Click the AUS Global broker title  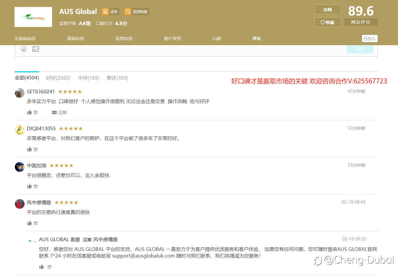pyautogui.click(x=78, y=12)
